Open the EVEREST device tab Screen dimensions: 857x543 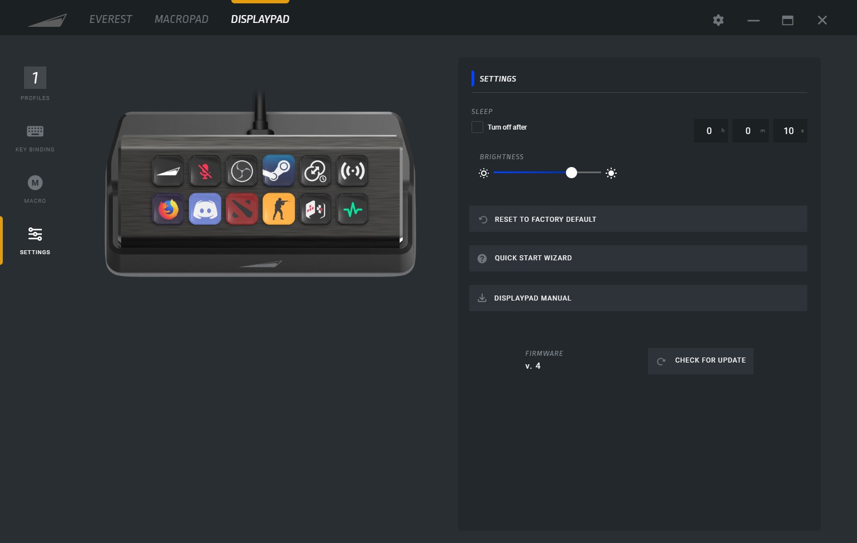coord(111,19)
